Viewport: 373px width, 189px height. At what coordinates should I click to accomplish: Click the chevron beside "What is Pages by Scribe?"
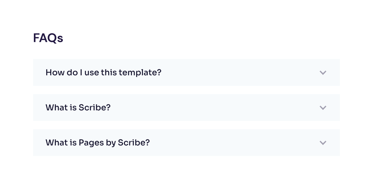pos(323,142)
